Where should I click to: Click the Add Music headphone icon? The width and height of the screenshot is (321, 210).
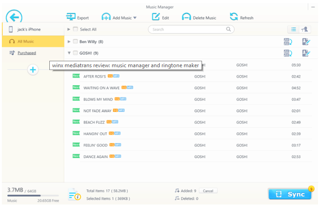coord(106,17)
